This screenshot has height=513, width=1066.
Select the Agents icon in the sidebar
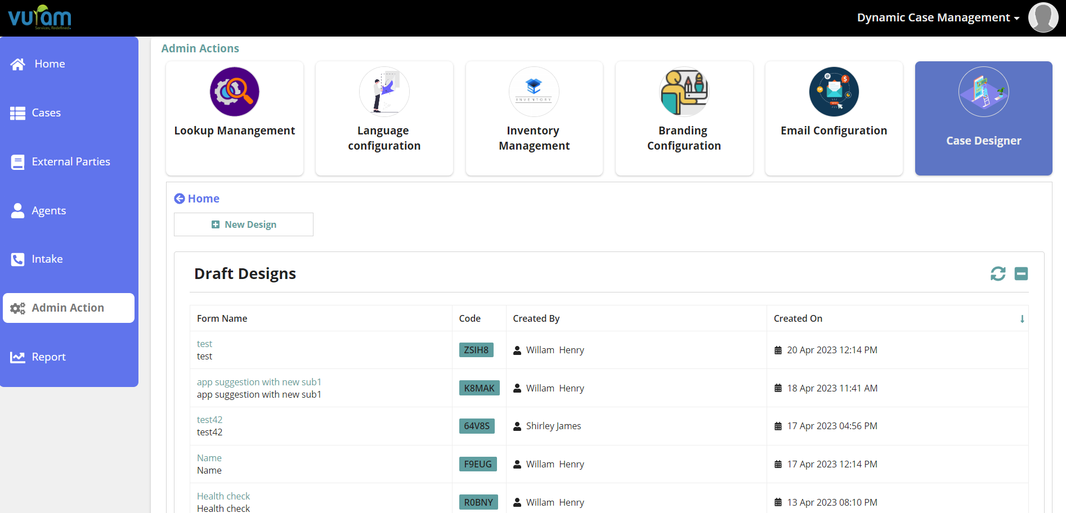pos(17,210)
